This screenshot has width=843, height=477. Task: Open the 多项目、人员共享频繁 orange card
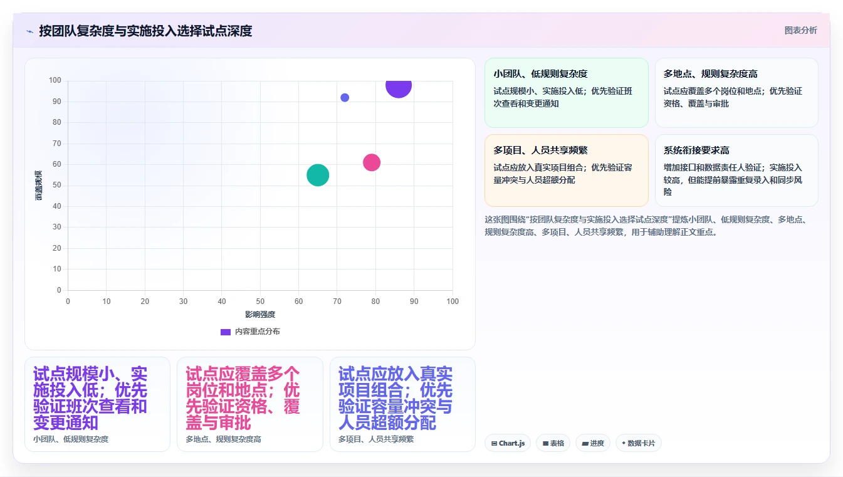click(x=566, y=170)
